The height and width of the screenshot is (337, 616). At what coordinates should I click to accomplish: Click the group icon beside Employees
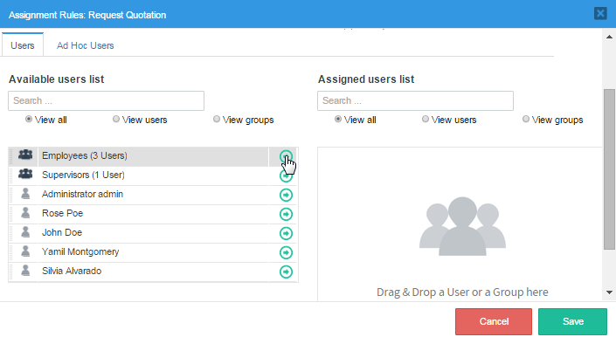coord(25,155)
